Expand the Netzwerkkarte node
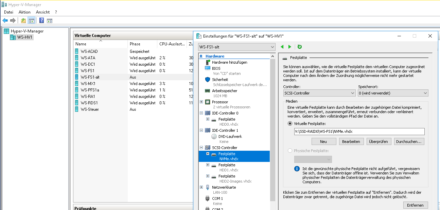 point(201,187)
